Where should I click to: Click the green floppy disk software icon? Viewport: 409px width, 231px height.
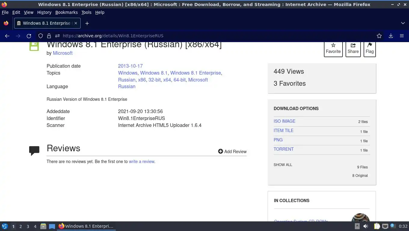[34, 46]
